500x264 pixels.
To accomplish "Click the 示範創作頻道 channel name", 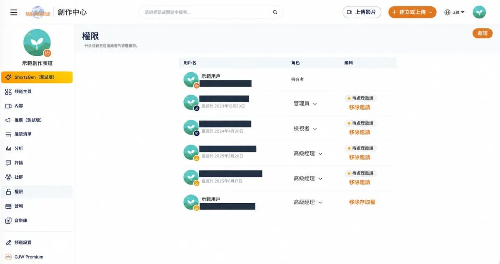I will [x=37, y=63].
